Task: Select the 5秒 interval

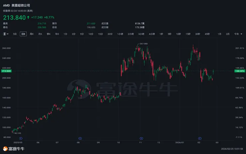Action: 170,34
